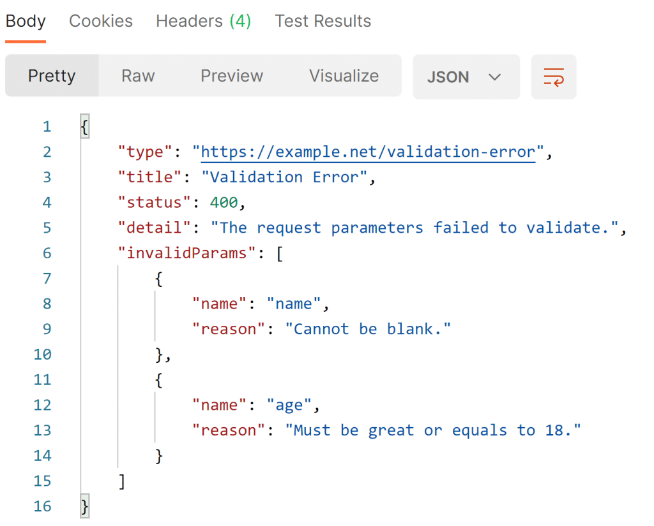Screen dimensions: 654x526
Task: View the Headers (4) tab
Action: tap(202, 21)
